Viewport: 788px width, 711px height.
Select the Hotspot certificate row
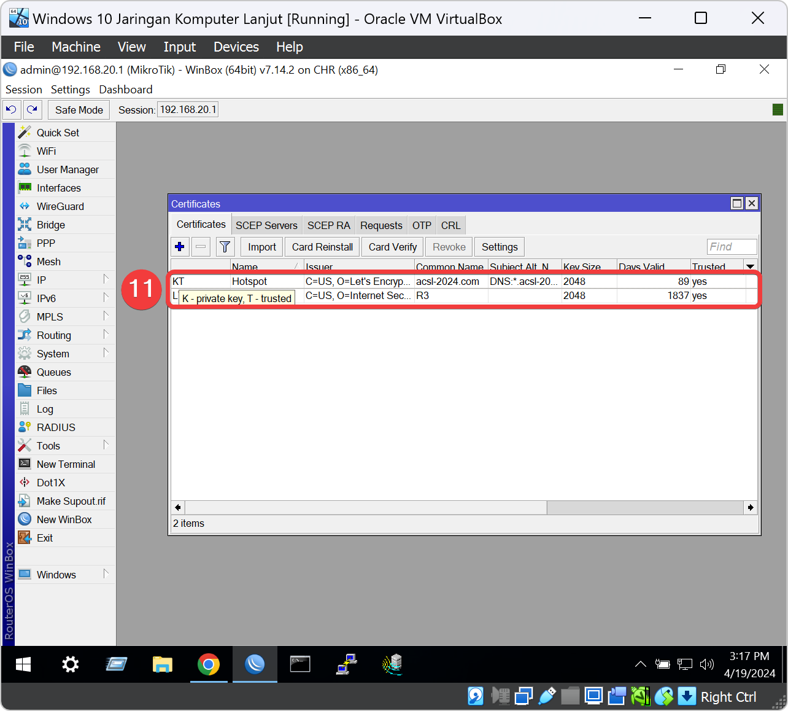464,281
